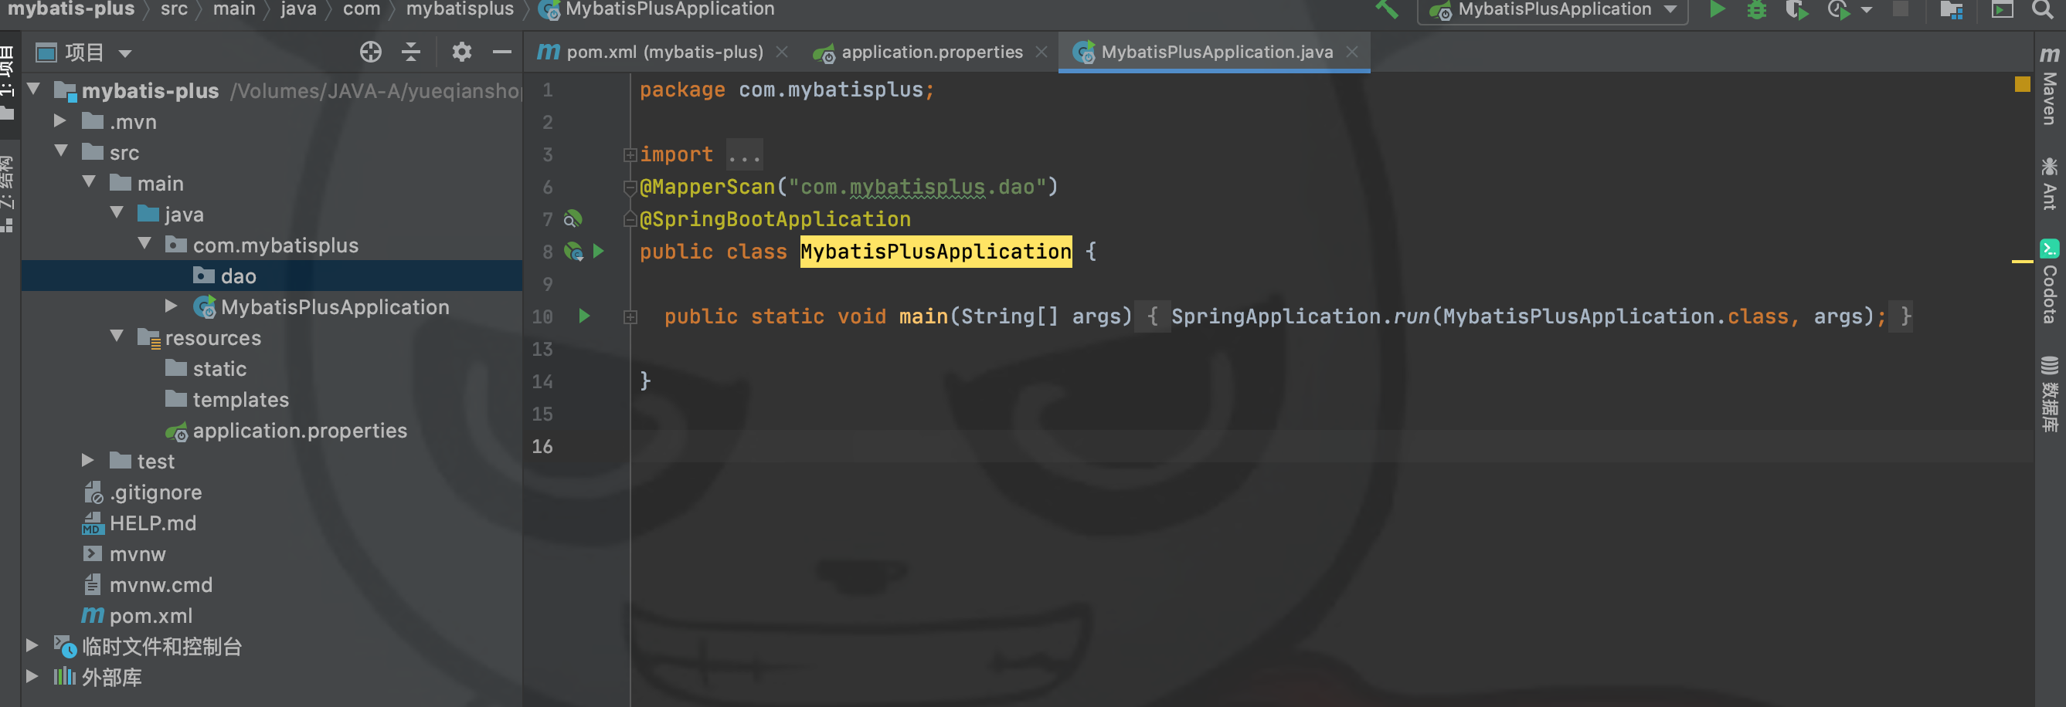
Task: Expand the 外部库 external libraries node
Action: pyautogui.click(x=32, y=677)
